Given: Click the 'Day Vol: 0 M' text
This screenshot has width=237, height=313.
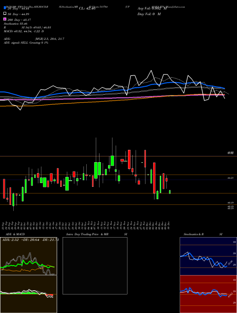Looking at the screenshot, I should pos(149,14).
